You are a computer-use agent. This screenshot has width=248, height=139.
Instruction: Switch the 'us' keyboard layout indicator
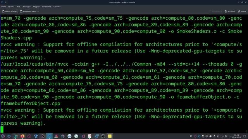click(x=222, y=136)
